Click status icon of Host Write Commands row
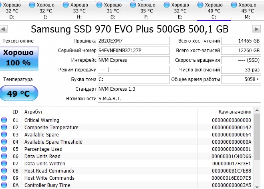The image size is (264, 189). click(x=4, y=178)
